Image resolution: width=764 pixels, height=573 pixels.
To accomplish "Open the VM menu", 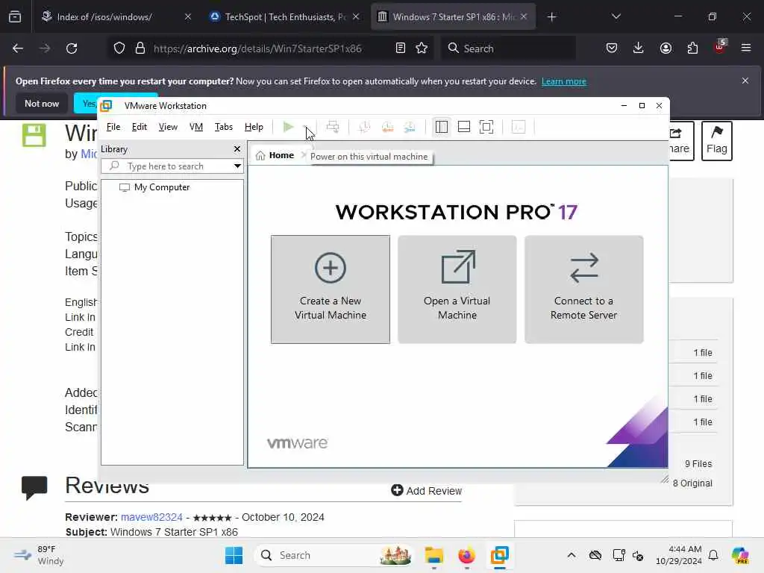I will click(x=196, y=127).
